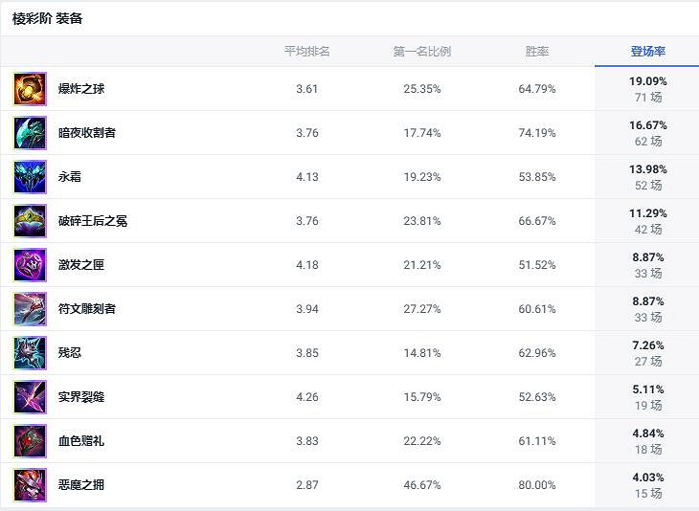Click the 残忍 item icon
Screen dimensions: 699x511
tap(30, 353)
